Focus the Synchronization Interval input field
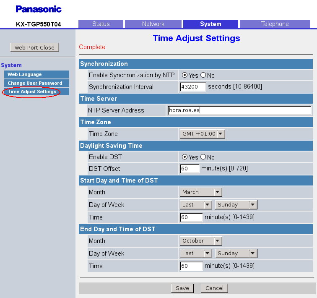 click(x=193, y=87)
